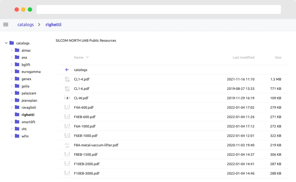Click the root catalogs folder icon
This screenshot has height=182, width=296.
coord(12,43)
